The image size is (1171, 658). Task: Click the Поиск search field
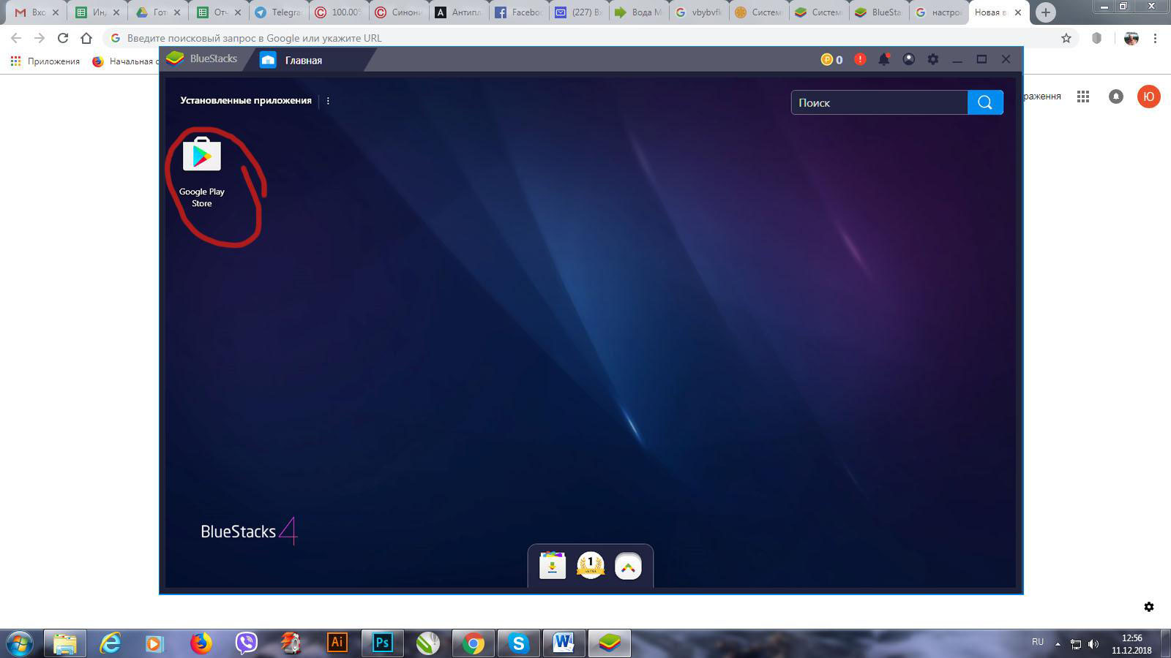tap(879, 102)
